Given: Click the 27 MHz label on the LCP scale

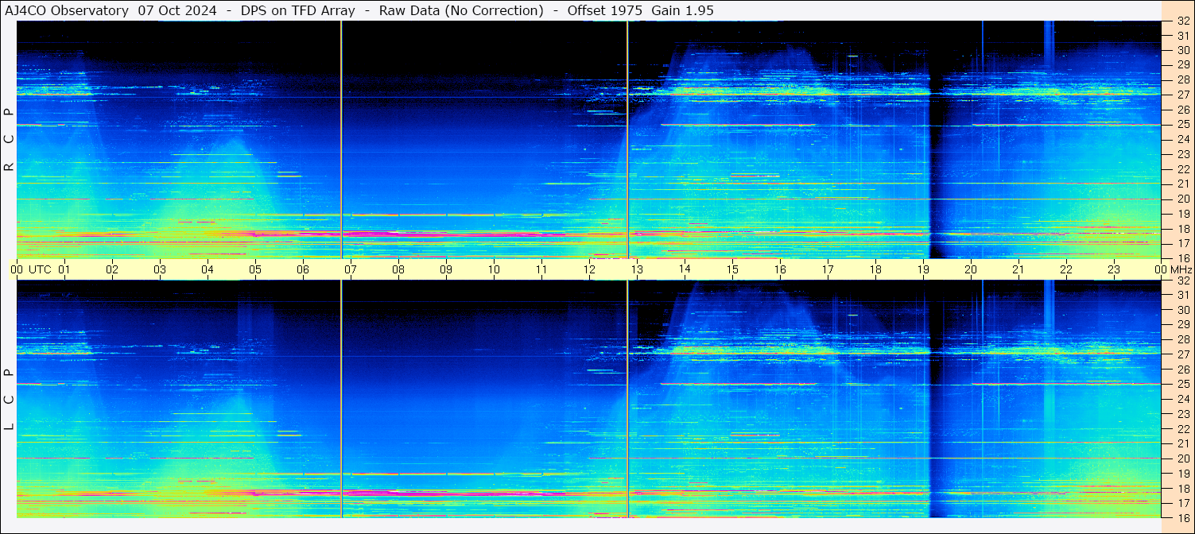Looking at the screenshot, I should 1182,354.
